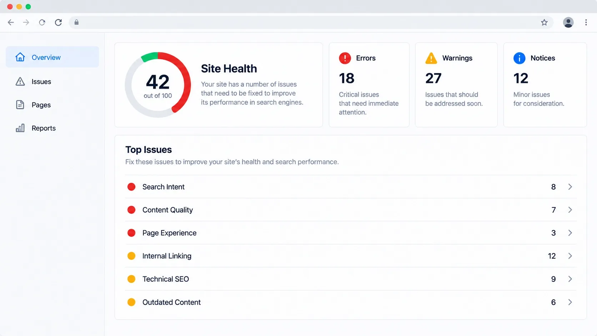The image size is (597, 336).
Task: Open the Errors summary card heading
Action: pos(366,58)
